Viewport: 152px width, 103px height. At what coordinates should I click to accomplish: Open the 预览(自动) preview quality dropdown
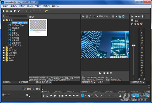coord(105,17)
